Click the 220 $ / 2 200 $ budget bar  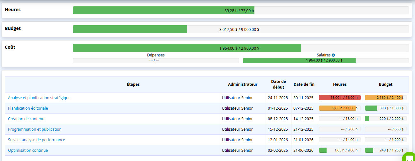coord(386,119)
